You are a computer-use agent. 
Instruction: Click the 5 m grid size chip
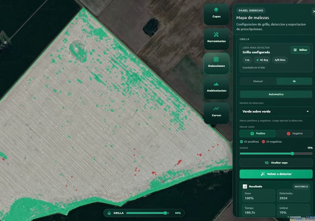pos(247,60)
